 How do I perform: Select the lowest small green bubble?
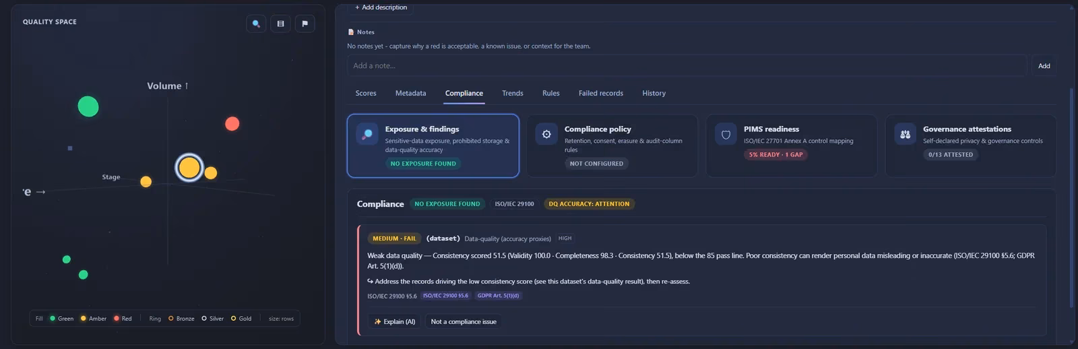point(84,275)
